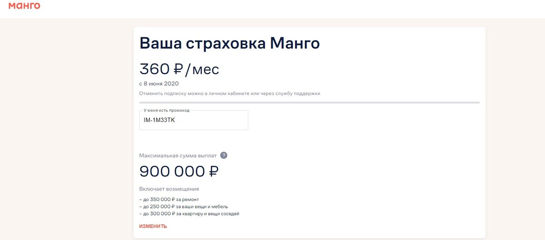Click the 900 000 payout amount
This screenshot has height=240, width=545.
[x=172, y=171]
